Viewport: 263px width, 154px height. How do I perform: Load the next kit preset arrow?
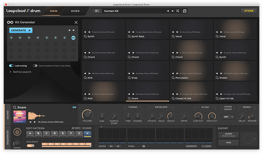coord(173,11)
